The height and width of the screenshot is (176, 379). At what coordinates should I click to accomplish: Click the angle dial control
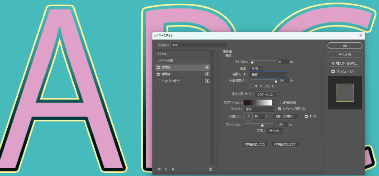click(248, 117)
